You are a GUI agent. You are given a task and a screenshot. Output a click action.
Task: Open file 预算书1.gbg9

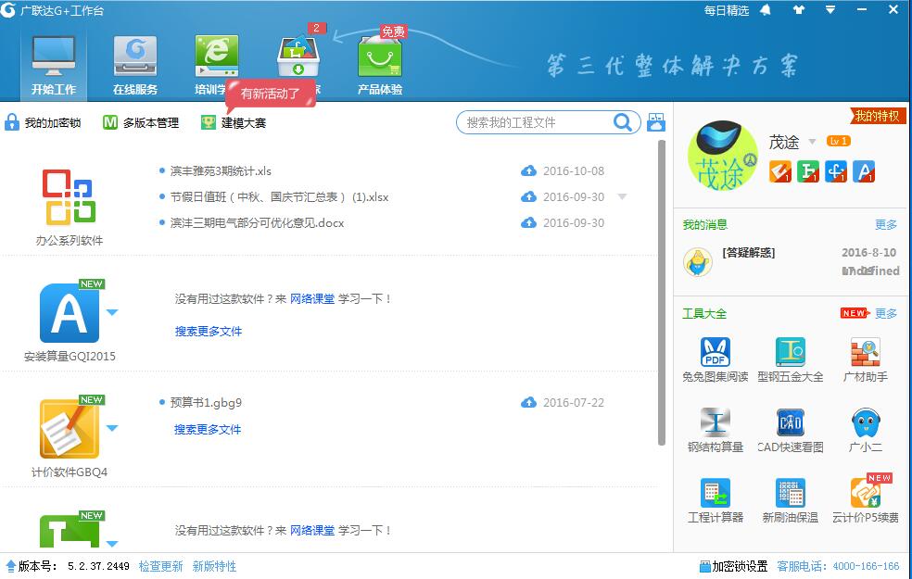point(206,402)
